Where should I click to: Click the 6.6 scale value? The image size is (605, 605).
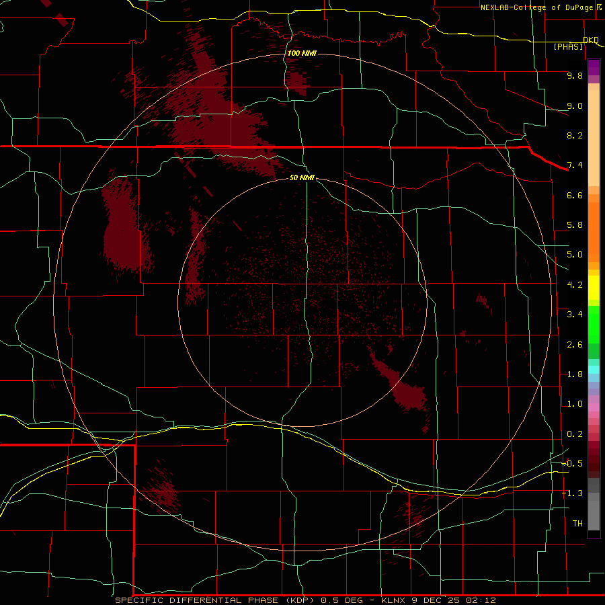[575, 195]
